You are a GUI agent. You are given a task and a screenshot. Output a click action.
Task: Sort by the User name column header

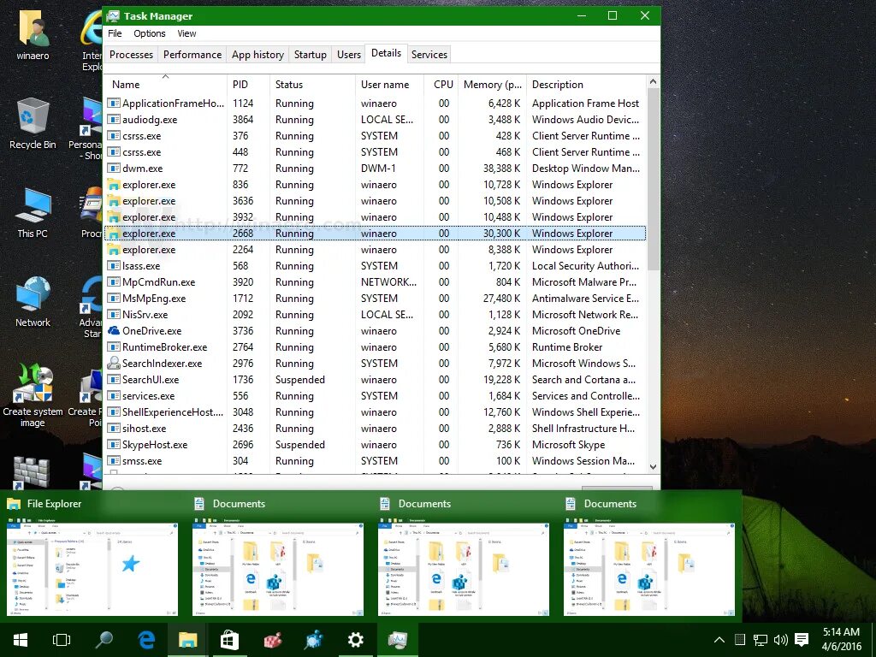(x=390, y=85)
